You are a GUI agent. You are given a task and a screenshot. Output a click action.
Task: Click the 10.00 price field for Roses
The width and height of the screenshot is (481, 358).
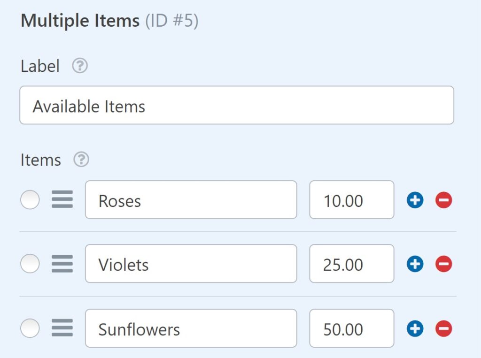pos(351,200)
